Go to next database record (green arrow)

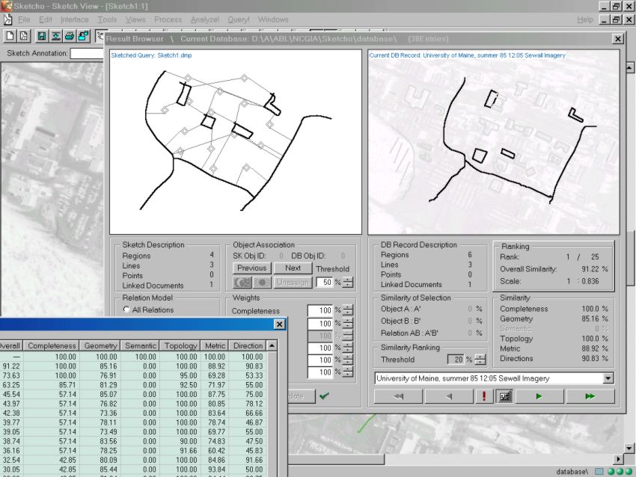coord(539,396)
